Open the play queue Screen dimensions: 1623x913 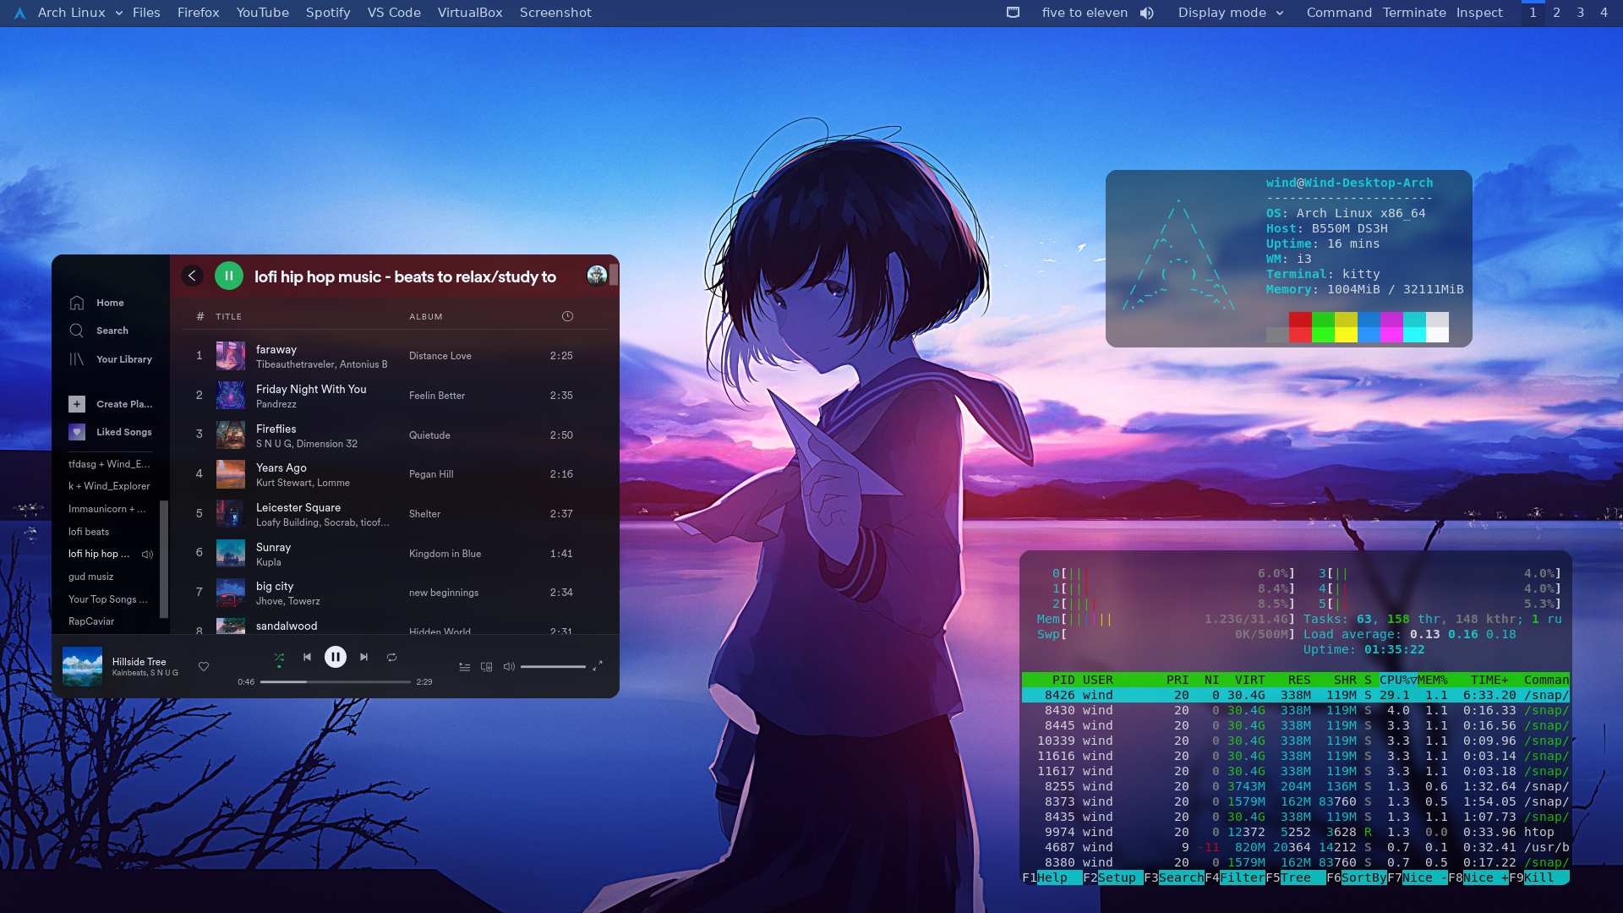tap(464, 667)
